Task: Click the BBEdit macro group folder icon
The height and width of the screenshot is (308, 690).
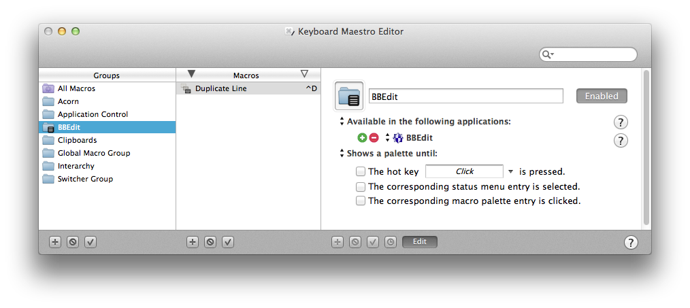Action: click(x=349, y=96)
